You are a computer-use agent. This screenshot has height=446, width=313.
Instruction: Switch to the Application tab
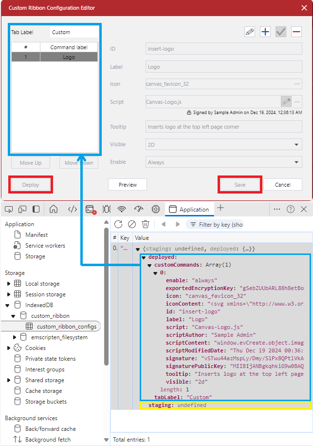[x=189, y=210]
